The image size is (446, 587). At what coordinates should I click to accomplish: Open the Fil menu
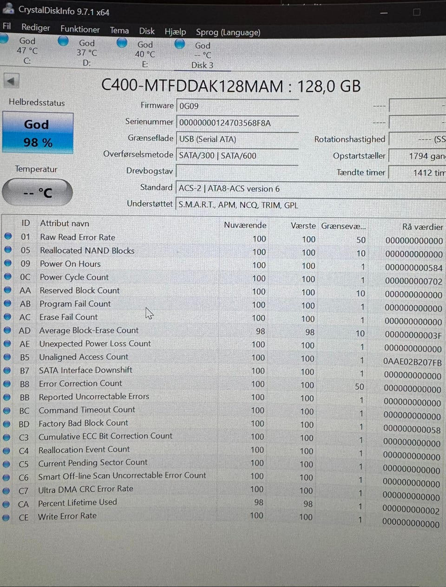(7, 26)
